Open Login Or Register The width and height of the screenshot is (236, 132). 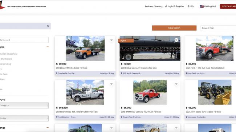(176, 6)
